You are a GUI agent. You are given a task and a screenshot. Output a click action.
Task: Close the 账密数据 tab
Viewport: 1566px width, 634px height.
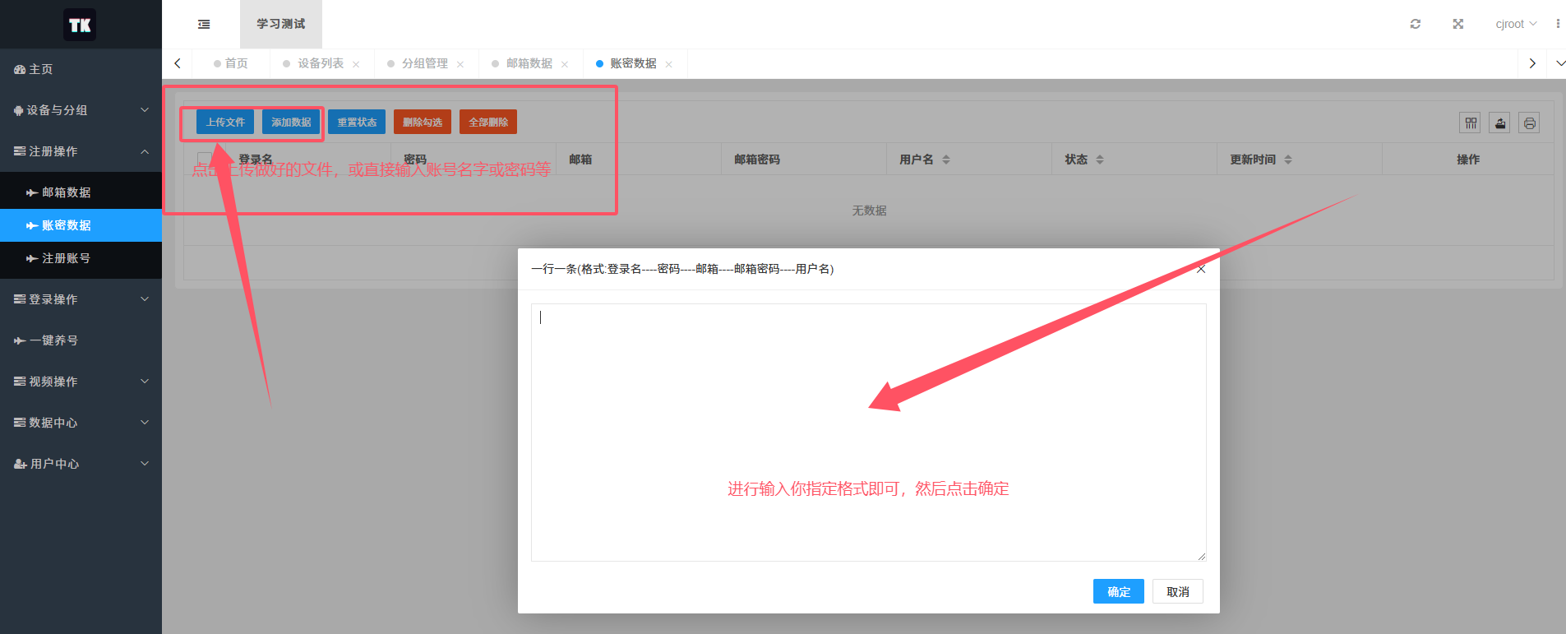669,64
